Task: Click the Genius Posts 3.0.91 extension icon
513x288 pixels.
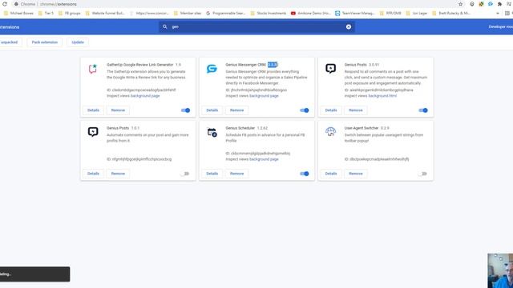Action: point(331,69)
